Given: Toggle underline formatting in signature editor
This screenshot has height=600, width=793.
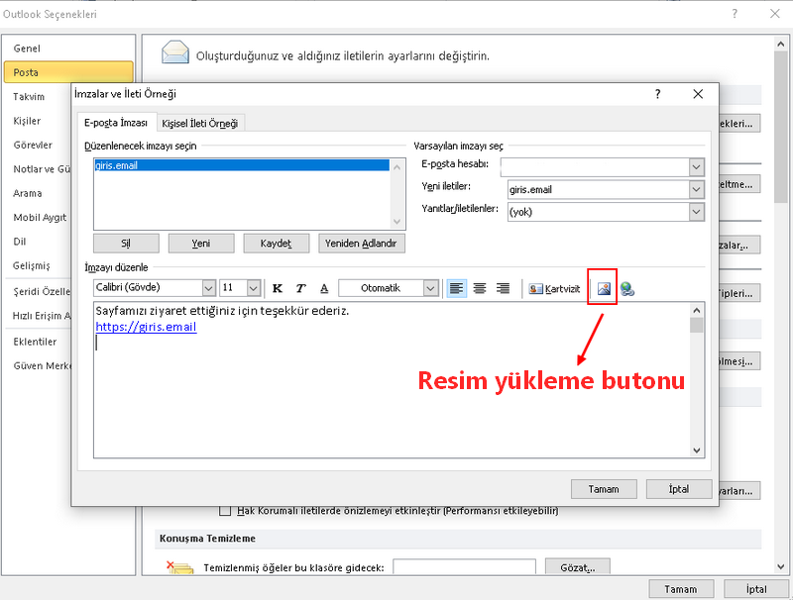Looking at the screenshot, I should point(324,288).
